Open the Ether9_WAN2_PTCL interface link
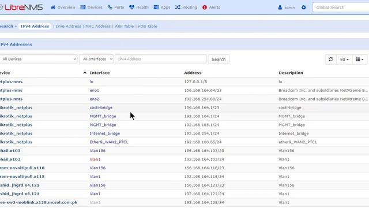Viewport: 369px width, 208px height. click(x=109, y=142)
